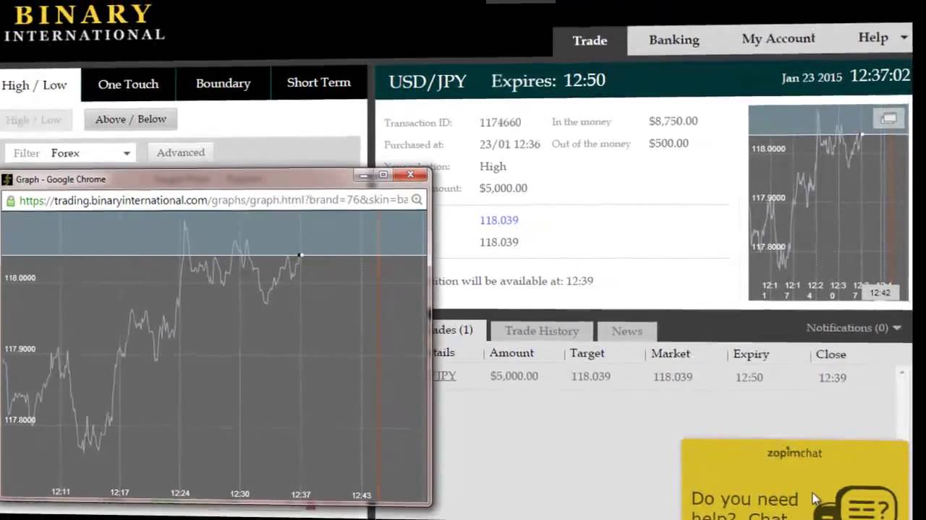This screenshot has height=520, width=926.
Task: Click the Amount column header
Action: pyautogui.click(x=511, y=353)
